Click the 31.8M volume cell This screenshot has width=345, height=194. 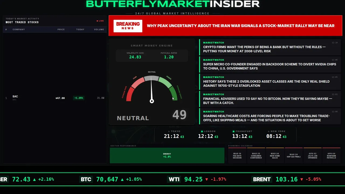[101, 98]
